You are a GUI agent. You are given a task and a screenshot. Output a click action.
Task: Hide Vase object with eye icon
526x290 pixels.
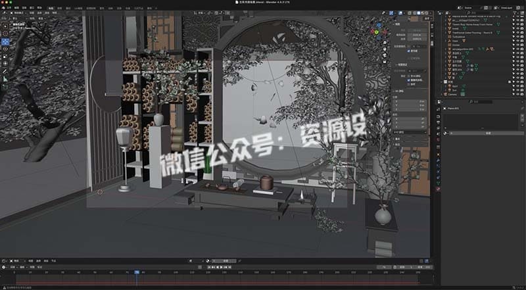pyautogui.click(x=518, y=41)
